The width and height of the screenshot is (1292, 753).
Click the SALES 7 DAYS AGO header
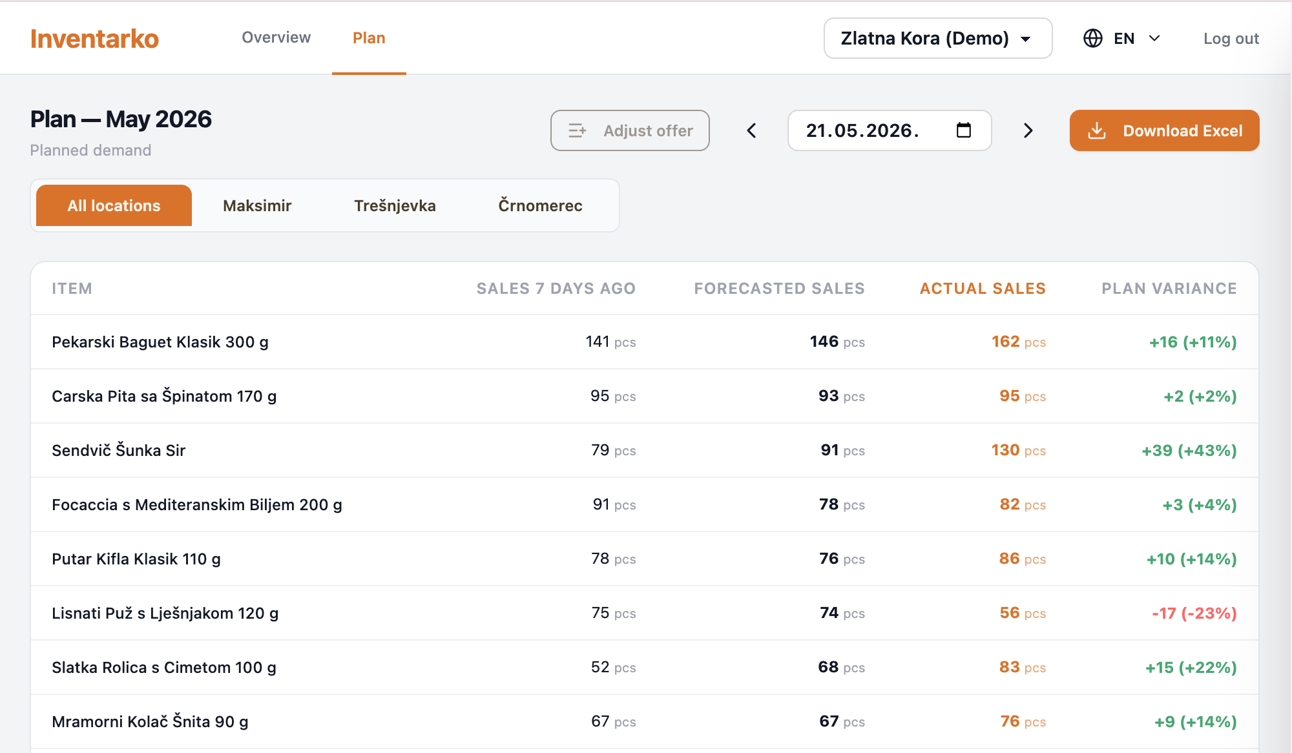pos(556,288)
